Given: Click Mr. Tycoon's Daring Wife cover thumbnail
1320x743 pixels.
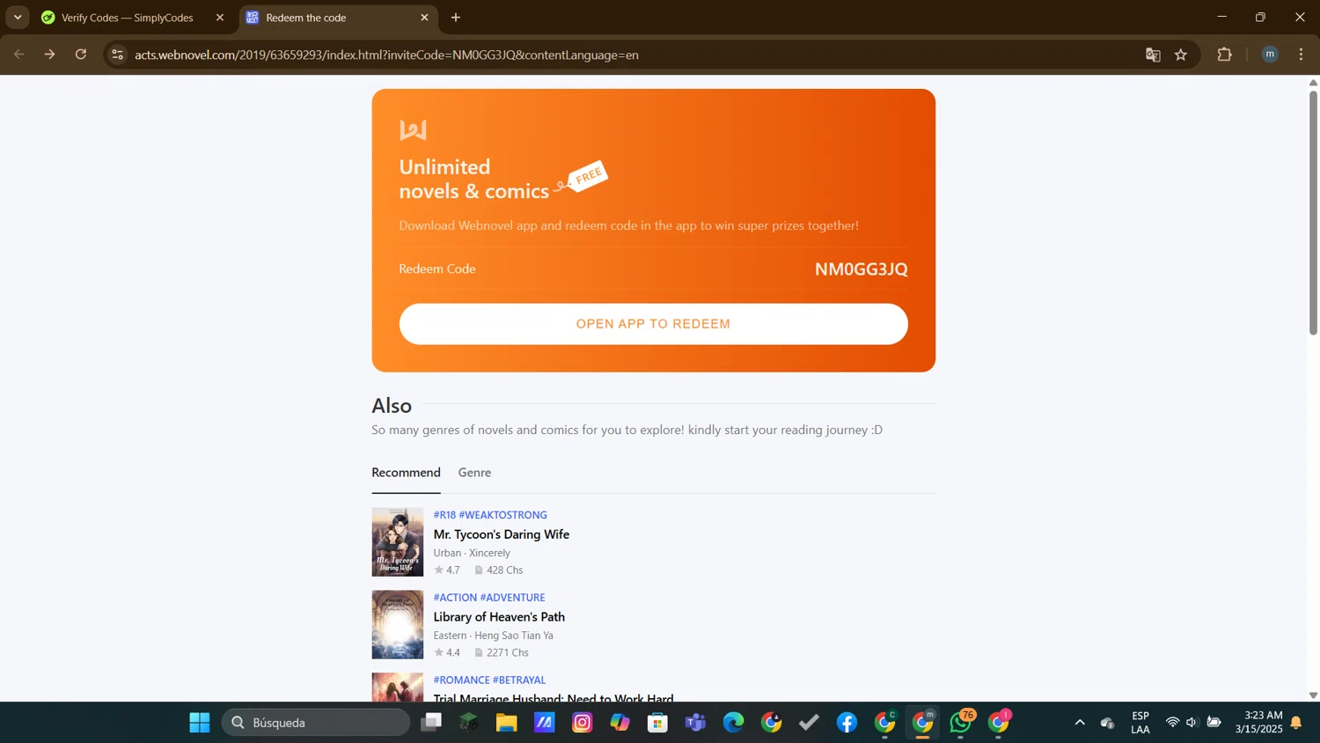Looking at the screenshot, I should (397, 541).
